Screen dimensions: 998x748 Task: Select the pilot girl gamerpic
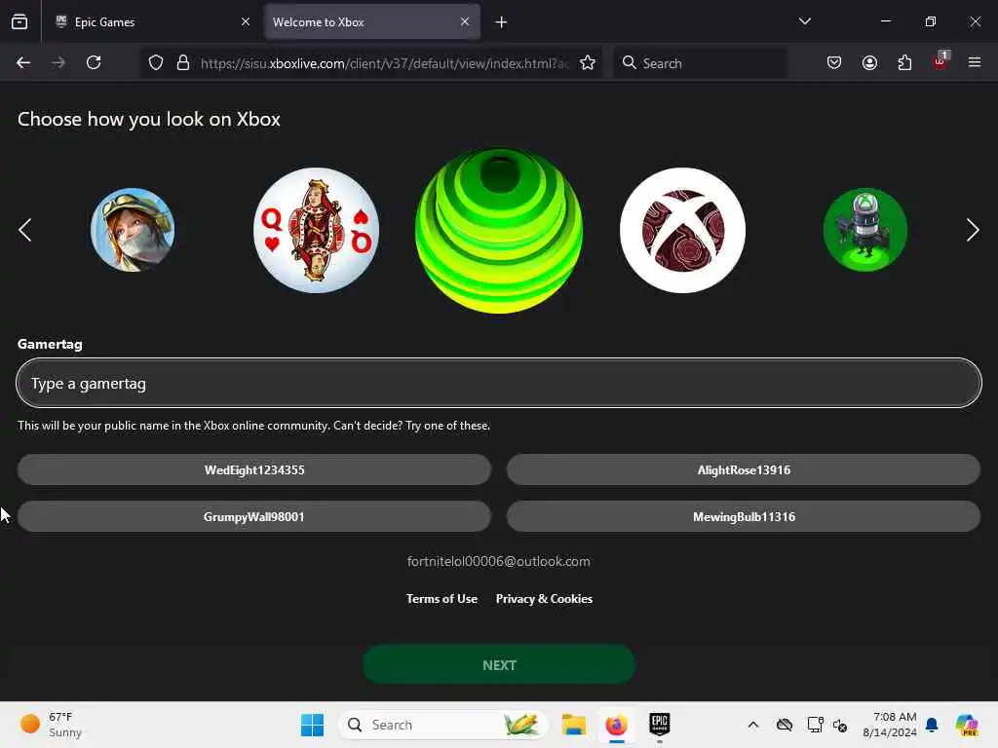[x=133, y=230]
